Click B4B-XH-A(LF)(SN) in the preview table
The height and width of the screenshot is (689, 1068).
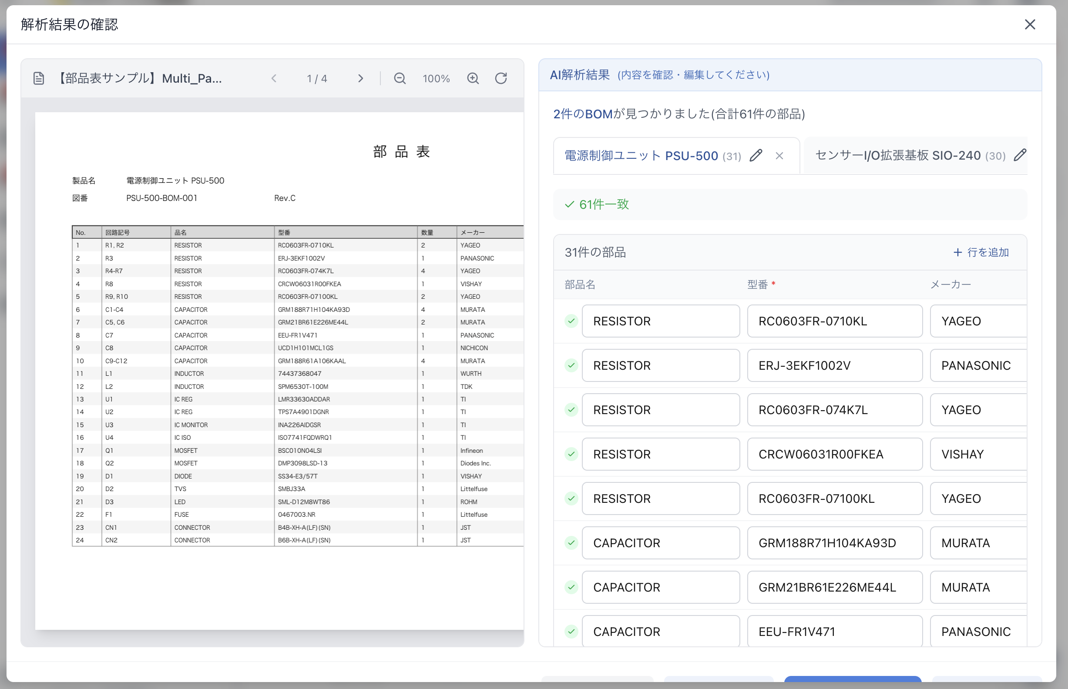coord(304,528)
